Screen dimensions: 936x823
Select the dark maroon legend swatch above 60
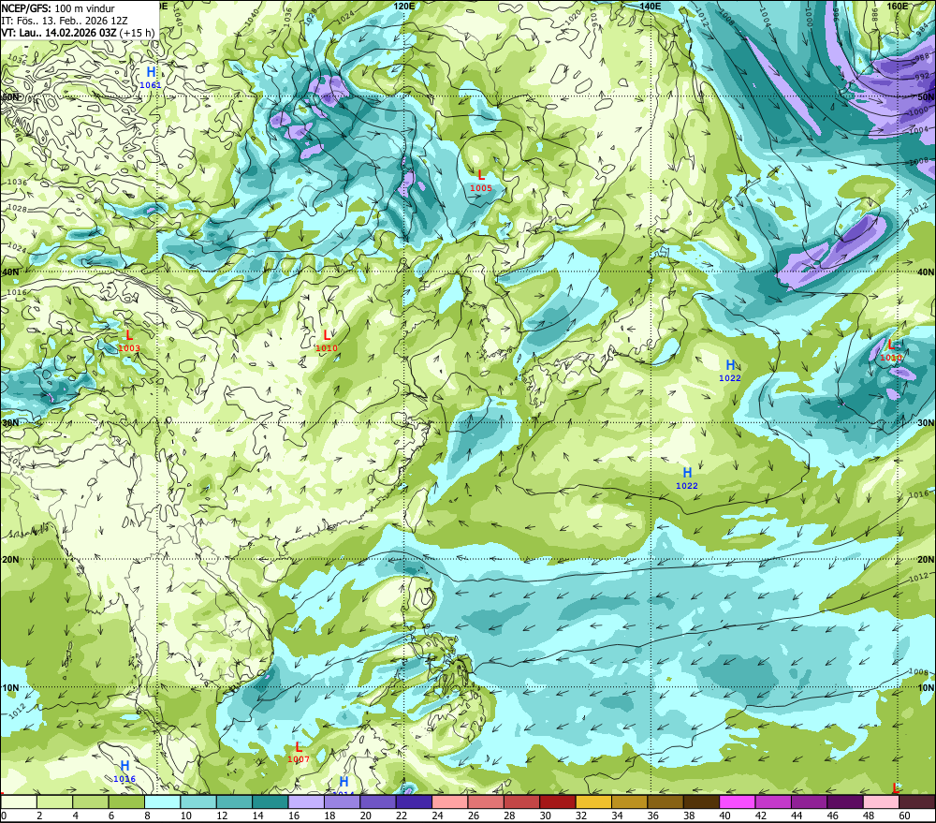click(x=917, y=802)
